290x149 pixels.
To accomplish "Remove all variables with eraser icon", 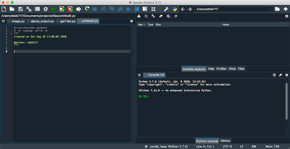I will (161, 16).
